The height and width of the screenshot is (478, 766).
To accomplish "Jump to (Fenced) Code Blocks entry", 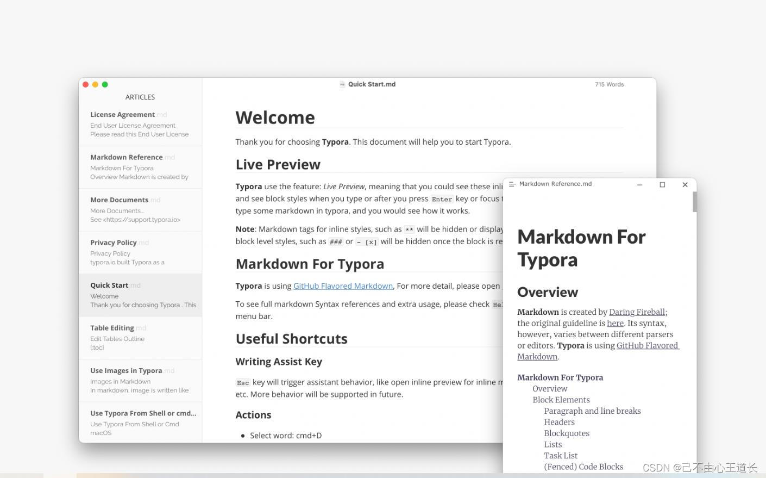I will (x=583, y=467).
